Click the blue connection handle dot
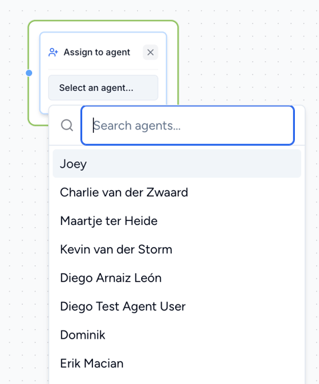Image resolution: width=319 pixels, height=384 pixels. click(x=29, y=73)
